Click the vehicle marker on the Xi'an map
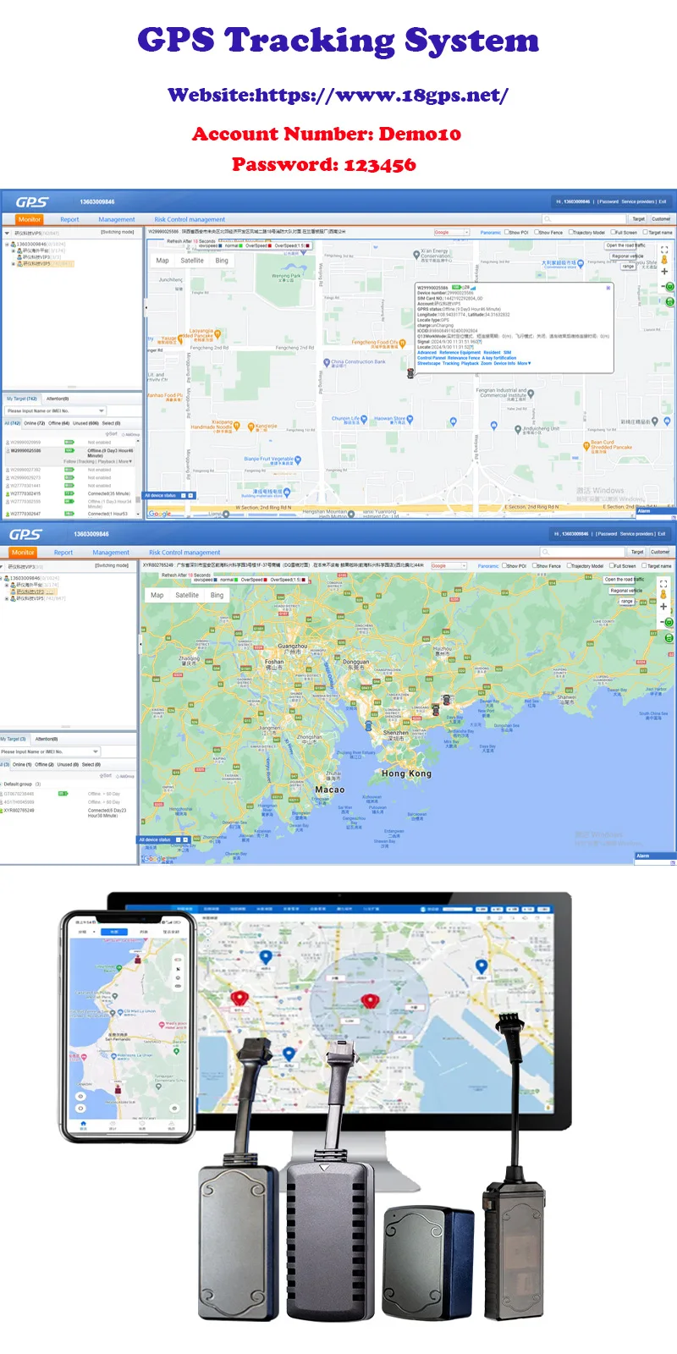This screenshot has width=677, height=1354. click(x=410, y=373)
